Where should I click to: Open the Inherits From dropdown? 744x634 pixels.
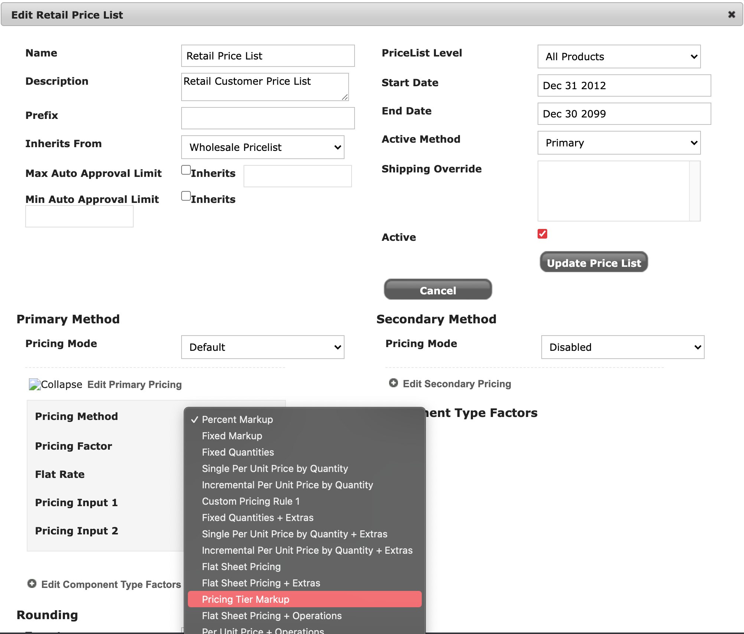coord(262,147)
